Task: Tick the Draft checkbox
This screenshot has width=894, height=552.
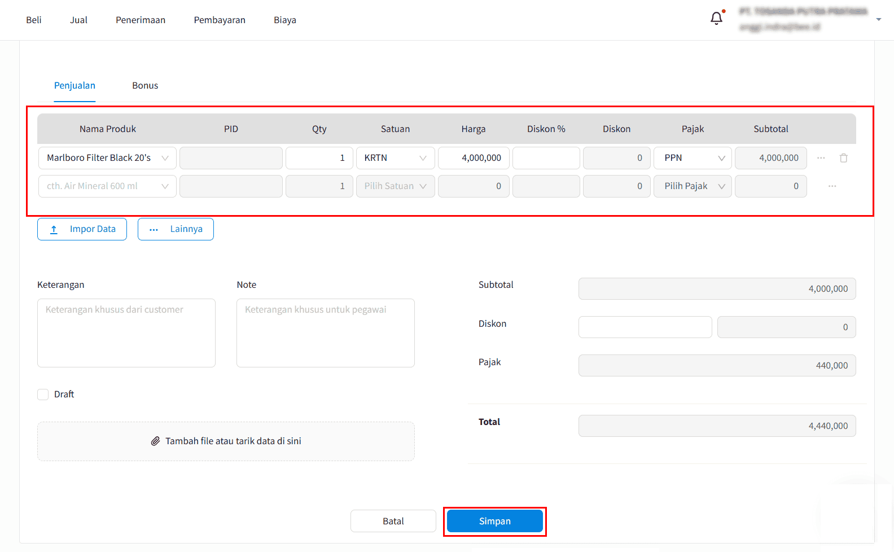Action: [x=43, y=395]
